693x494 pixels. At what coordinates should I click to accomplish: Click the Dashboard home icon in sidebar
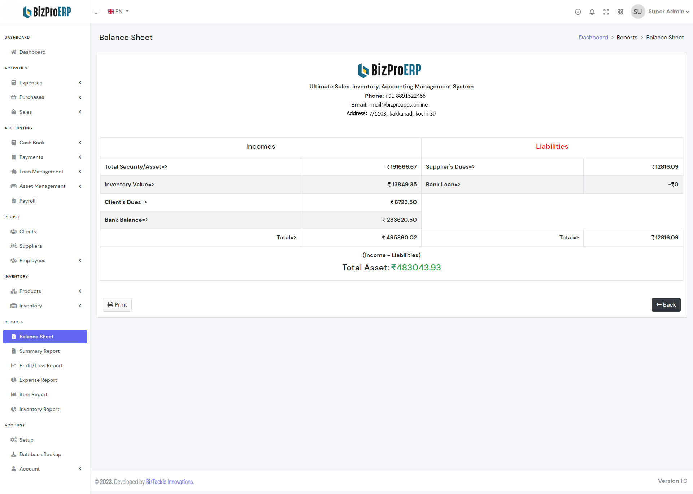[14, 52]
